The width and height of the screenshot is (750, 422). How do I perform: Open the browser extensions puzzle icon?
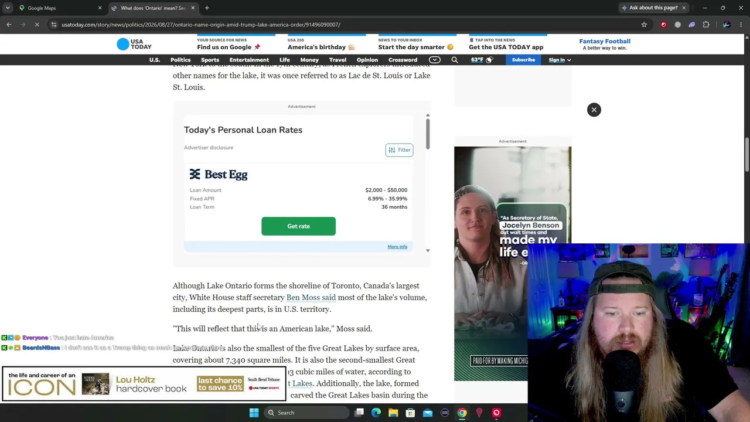point(706,25)
